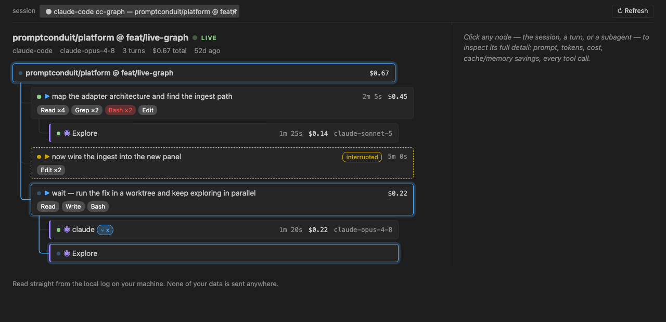The image size is (666, 322).
Task: Click blue play triangle on the 'wait — run the fix' turn
Action: coord(47,193)
